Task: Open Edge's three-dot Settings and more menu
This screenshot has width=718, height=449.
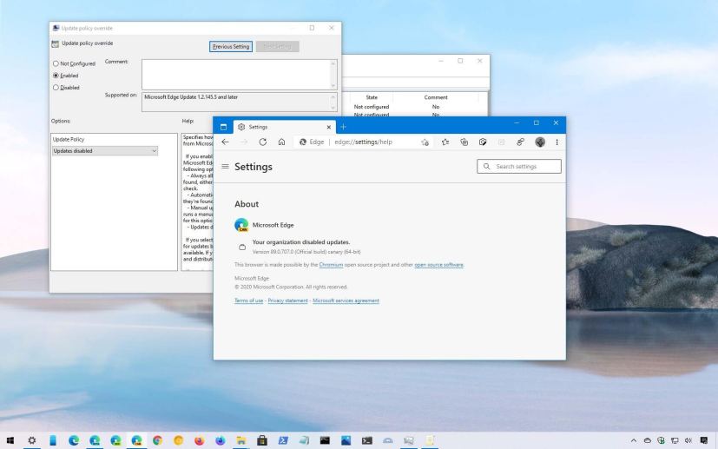Action: [x=557, y=142]
